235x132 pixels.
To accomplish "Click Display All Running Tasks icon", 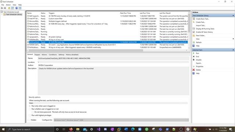I will pos(194,29).
